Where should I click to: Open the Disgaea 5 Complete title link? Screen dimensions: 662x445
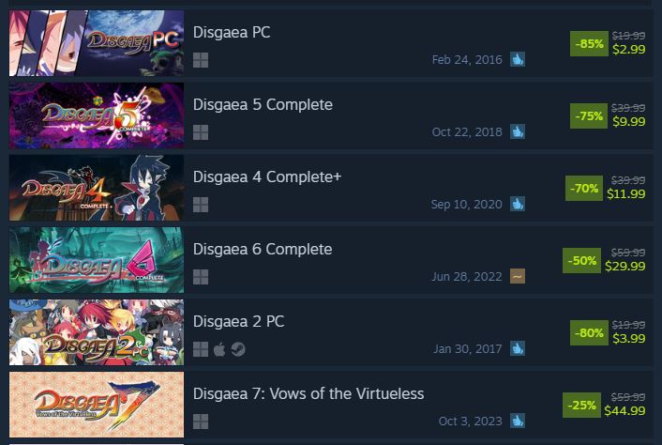click(263, 105)
